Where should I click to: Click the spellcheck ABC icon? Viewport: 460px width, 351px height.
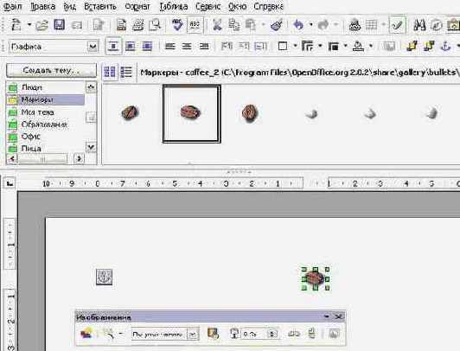[195, 25]
